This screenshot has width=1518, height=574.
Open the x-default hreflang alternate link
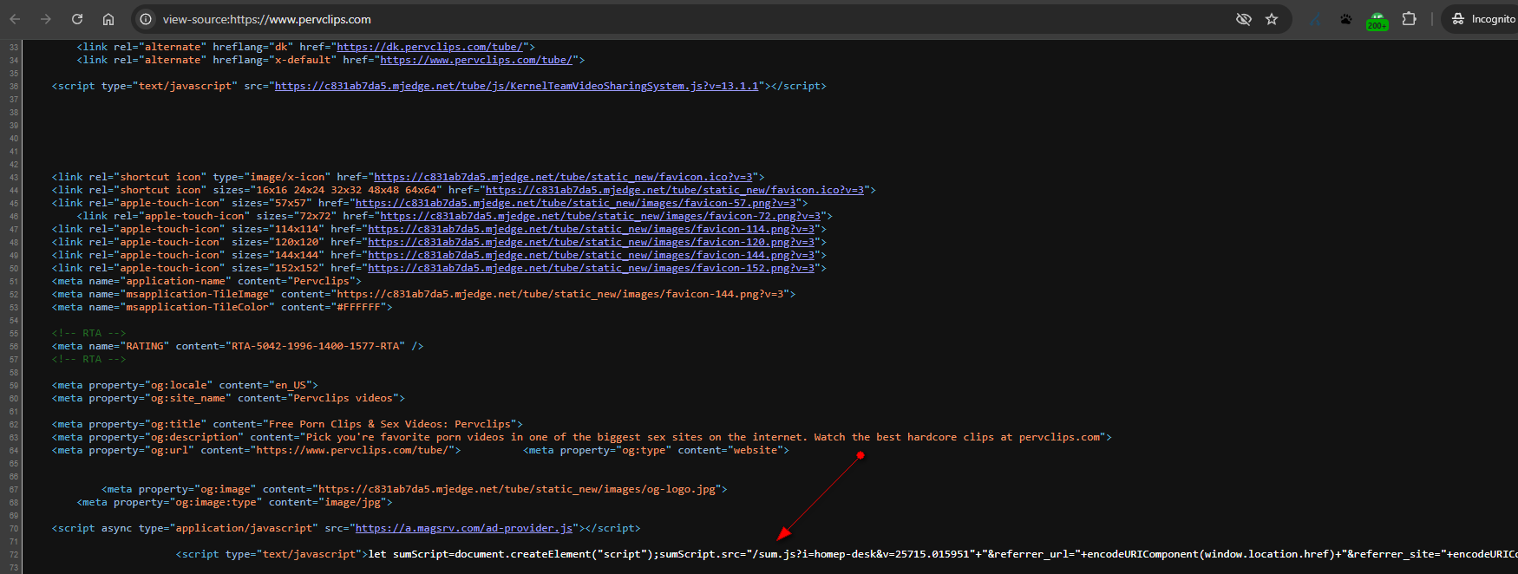pyautogui.click(x=476, y=60)
